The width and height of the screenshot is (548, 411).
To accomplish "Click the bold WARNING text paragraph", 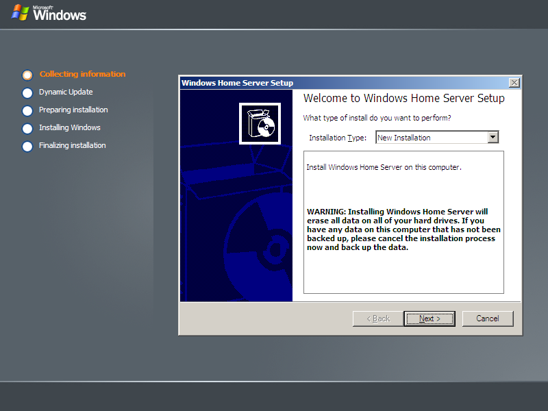I will pyautogui.click(x=403, y=229).
